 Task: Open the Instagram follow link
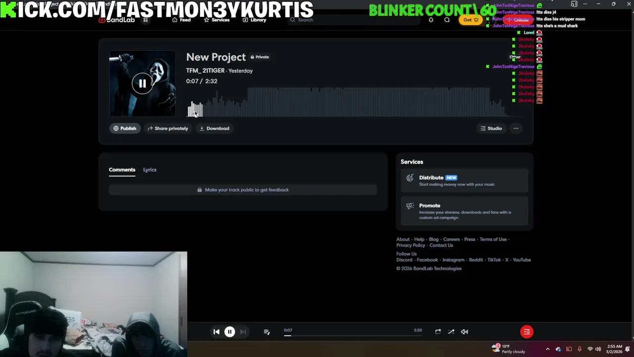[x=453, y=260]
